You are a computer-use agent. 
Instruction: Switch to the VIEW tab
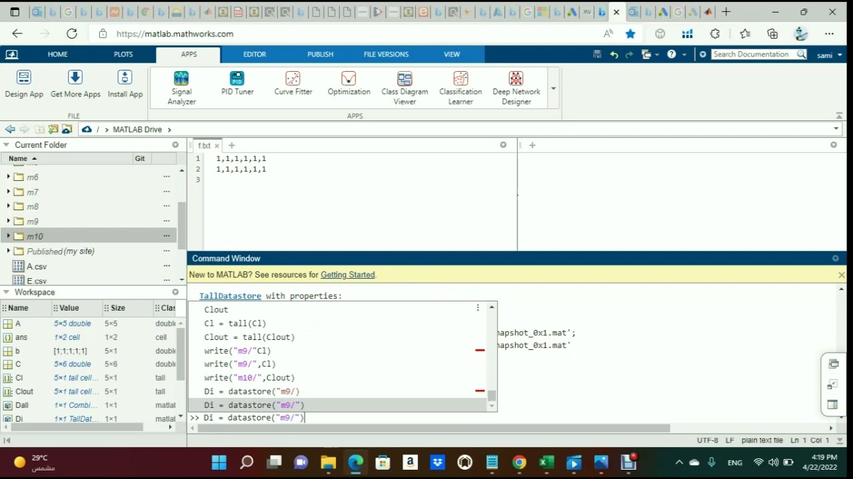click(452, 55)
